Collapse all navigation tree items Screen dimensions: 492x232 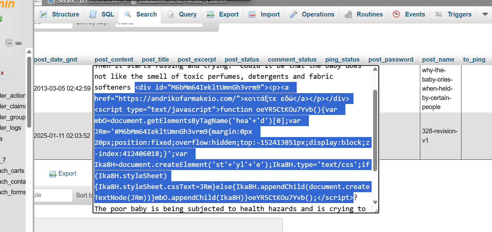click(9, 43)
